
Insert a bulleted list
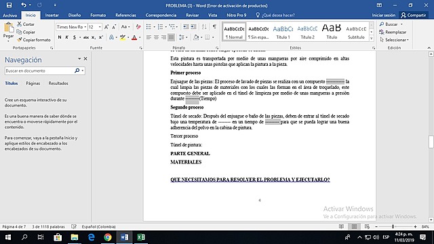point(149,27)
